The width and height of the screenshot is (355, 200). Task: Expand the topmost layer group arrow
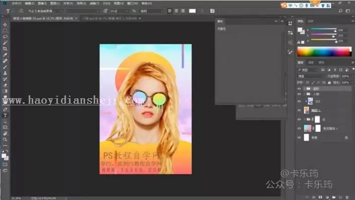(305, 89)
